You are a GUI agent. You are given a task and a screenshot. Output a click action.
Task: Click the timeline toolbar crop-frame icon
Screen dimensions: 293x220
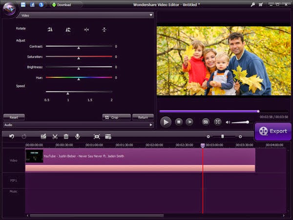97,136
